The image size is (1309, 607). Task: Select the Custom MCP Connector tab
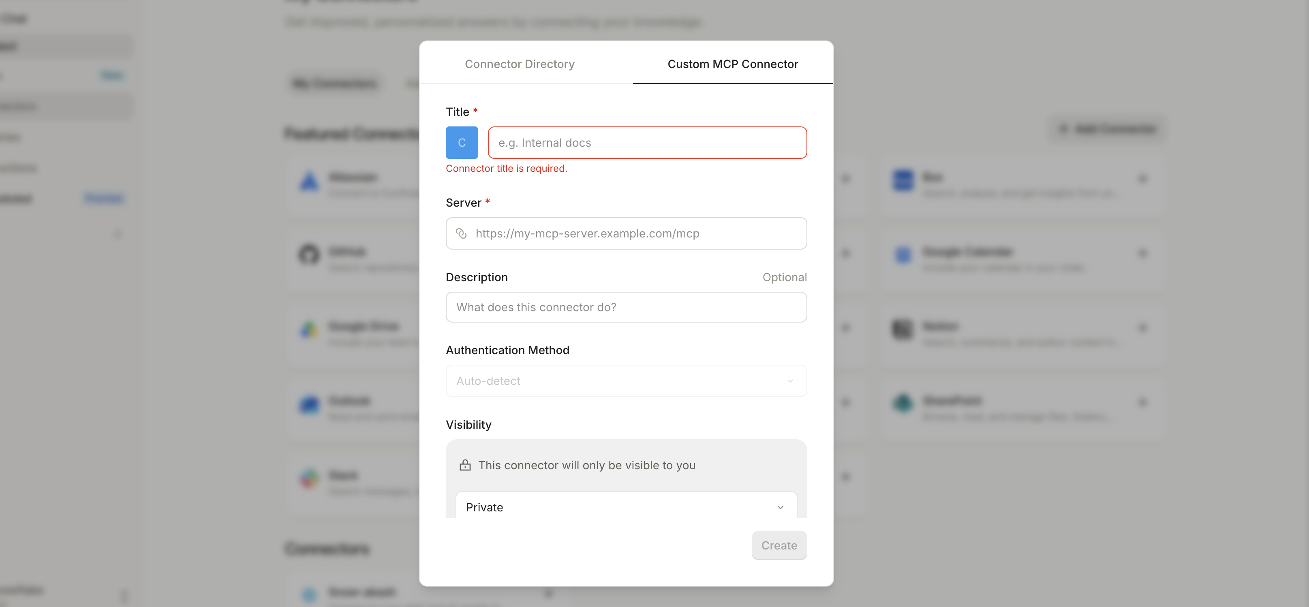[732, 64]
